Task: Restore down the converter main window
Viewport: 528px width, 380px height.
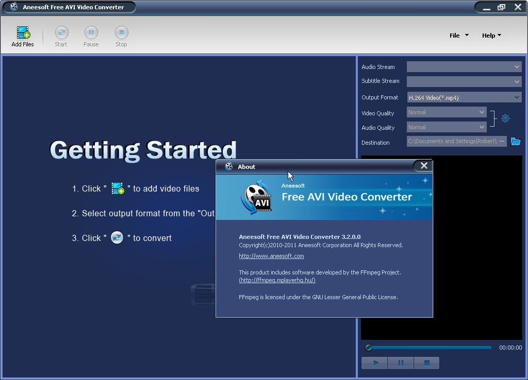Action: pyautogui.click(x=501, y=7)
